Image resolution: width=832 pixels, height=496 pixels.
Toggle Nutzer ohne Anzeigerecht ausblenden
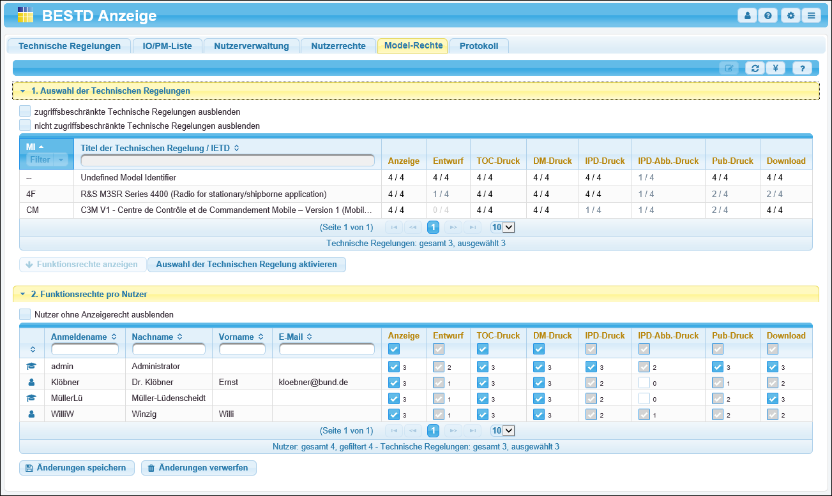click(x=25, y=314)
